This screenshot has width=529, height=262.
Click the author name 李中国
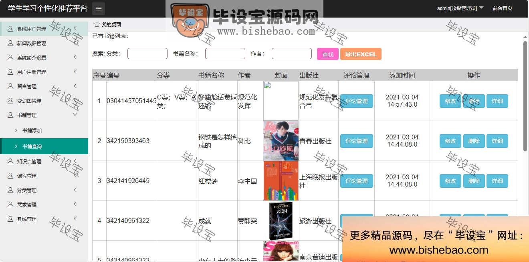[248, 181]
